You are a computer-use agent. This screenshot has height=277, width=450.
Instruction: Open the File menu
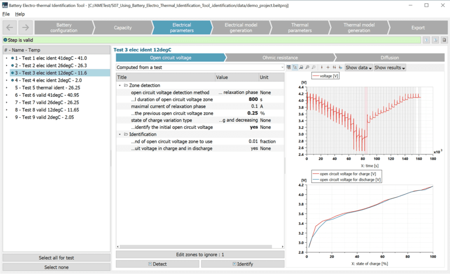point(6,14)
